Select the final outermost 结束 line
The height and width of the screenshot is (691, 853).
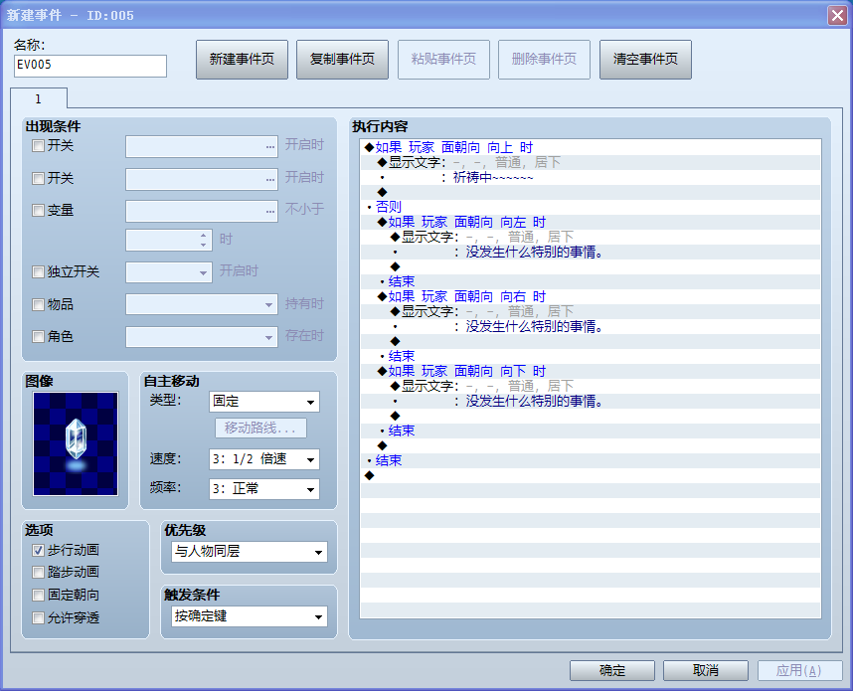(x=591, y=460)
